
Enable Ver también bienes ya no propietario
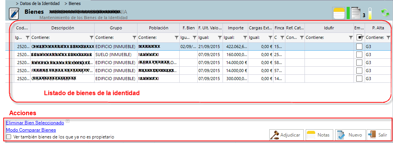tap(9, 137)
